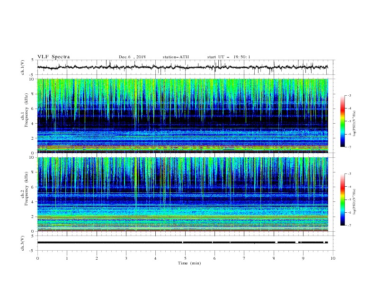Click the "4" kHz tick on ch.2 spectrogram
This screenshot has width=375, height=290.
[33, 202]
